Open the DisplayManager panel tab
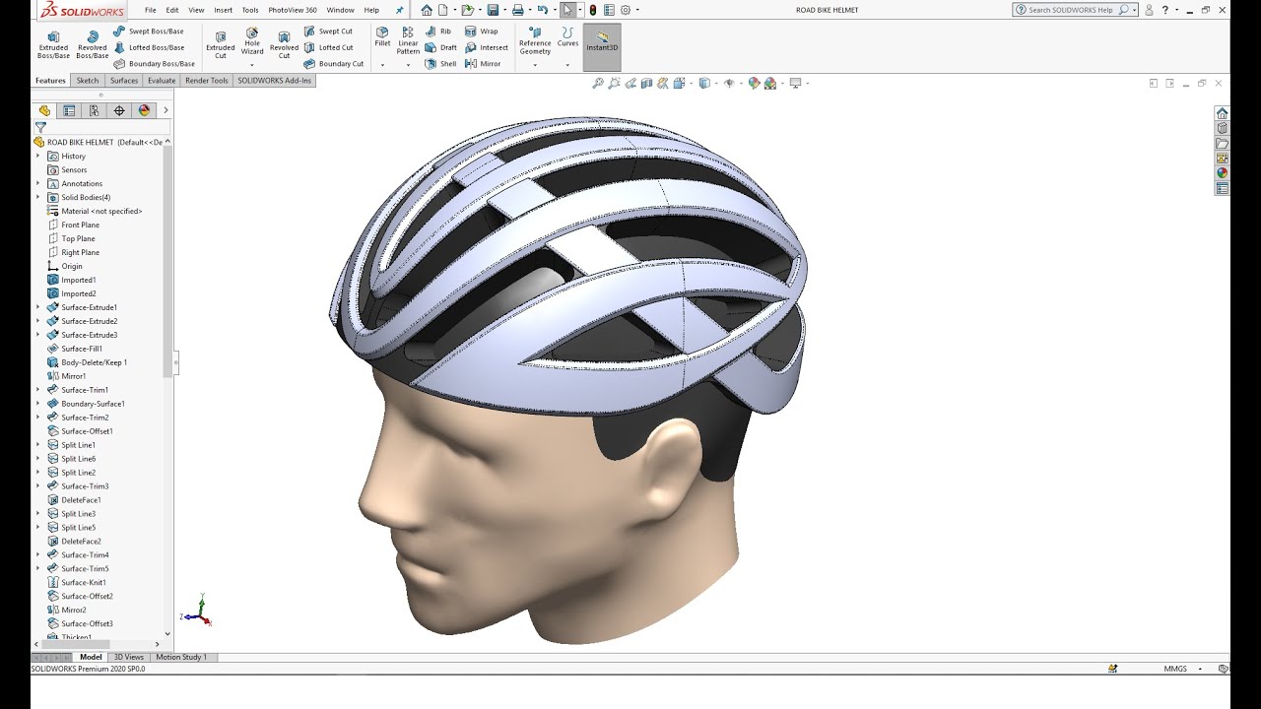Image resolution: width=1261 pixels, height=709 pixels. [144, 110]
